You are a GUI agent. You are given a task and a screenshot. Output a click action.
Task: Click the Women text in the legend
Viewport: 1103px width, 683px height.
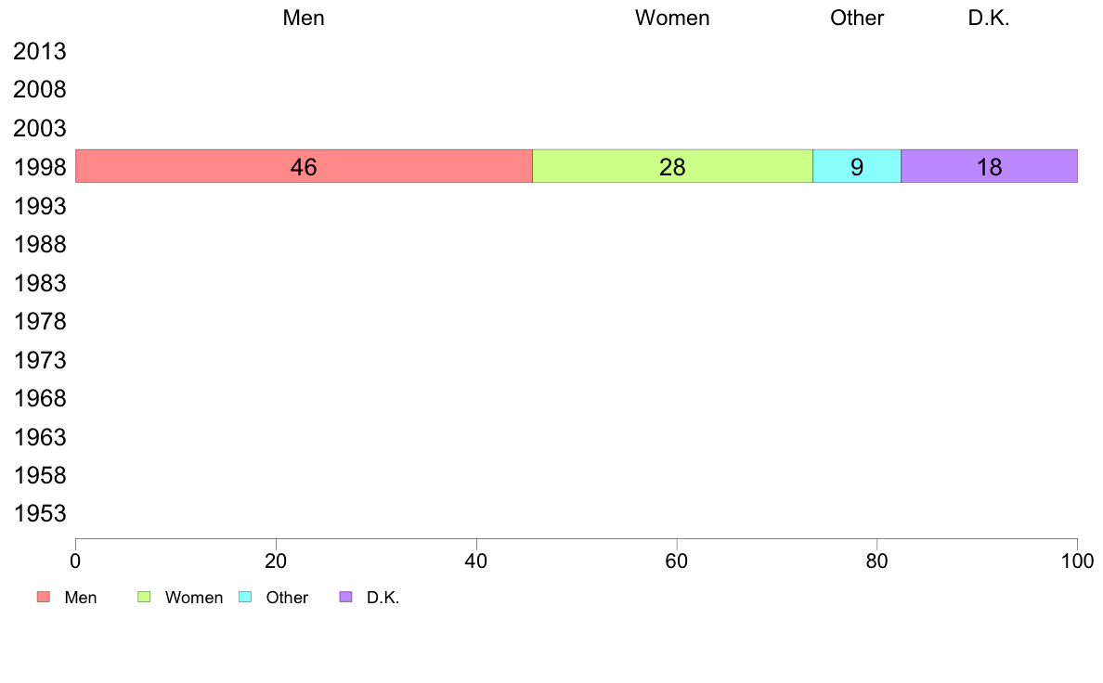[194, 598]
